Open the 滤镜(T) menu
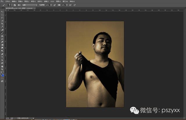186x120 pixels. [46, 1]
